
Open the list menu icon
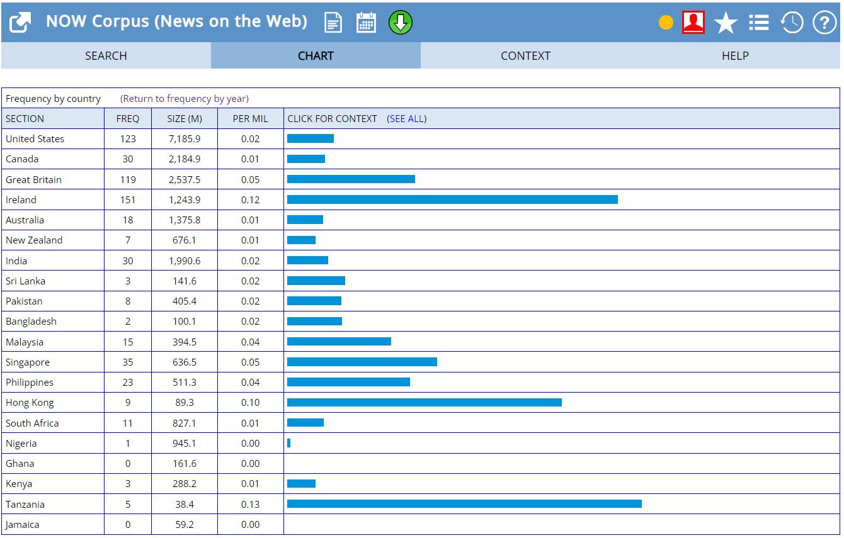tap(758, 23)
